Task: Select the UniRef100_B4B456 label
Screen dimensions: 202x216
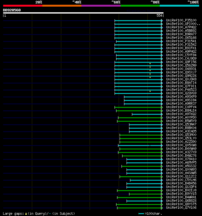Action: point(181,184)
